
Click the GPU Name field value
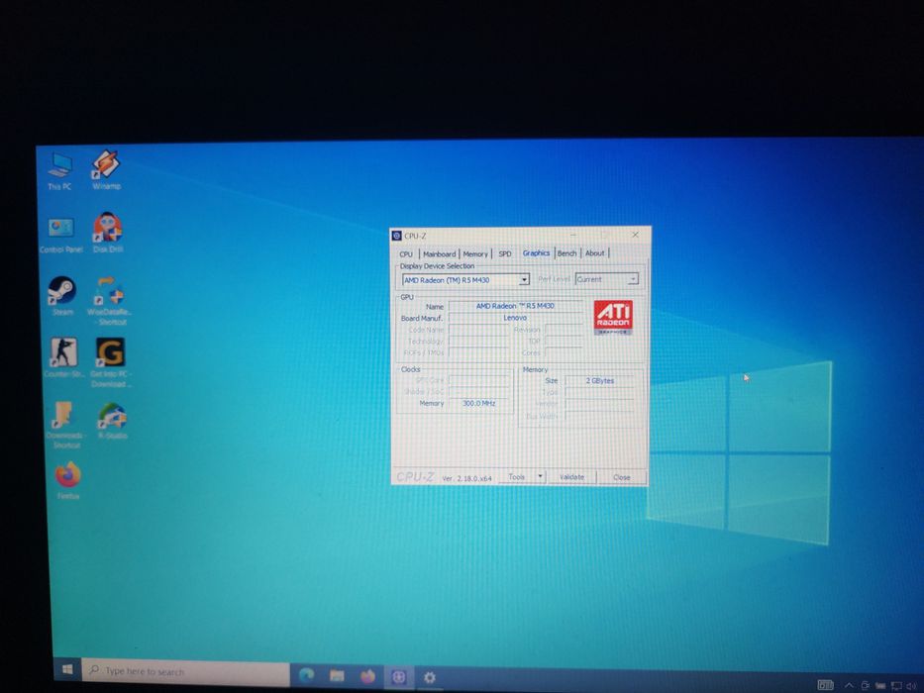[x=515, y=306]
